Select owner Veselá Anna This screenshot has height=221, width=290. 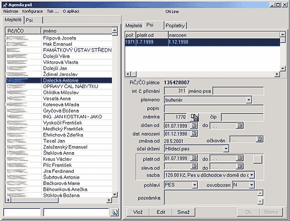tap(59, 99)
